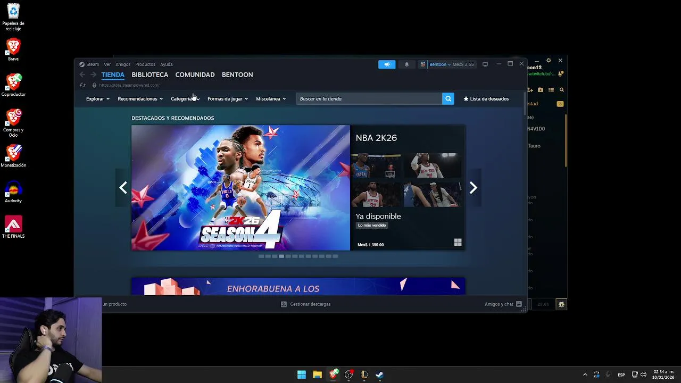Click Brave icon in the Windows taskbar
The height and width of the screenshot is (383, 681).
pos(333,374)
